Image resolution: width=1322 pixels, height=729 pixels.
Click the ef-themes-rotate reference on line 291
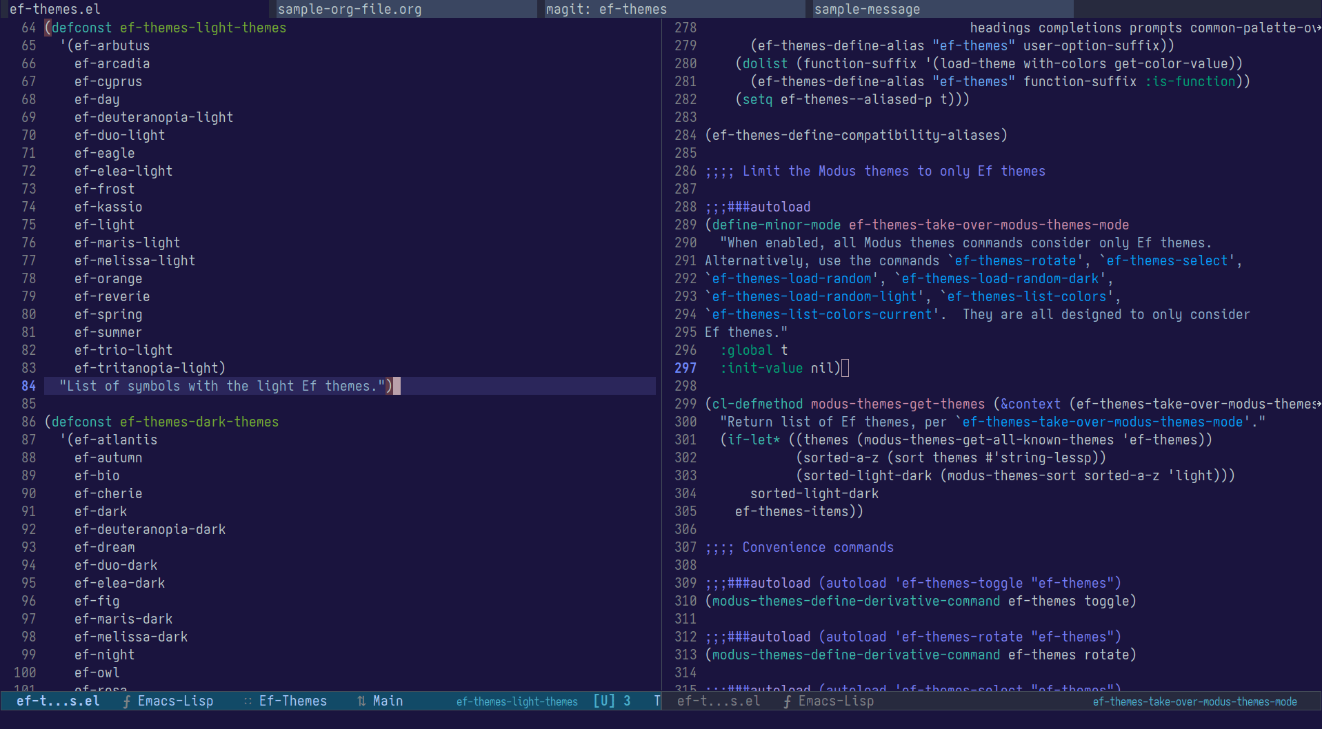pos(1016,260)
